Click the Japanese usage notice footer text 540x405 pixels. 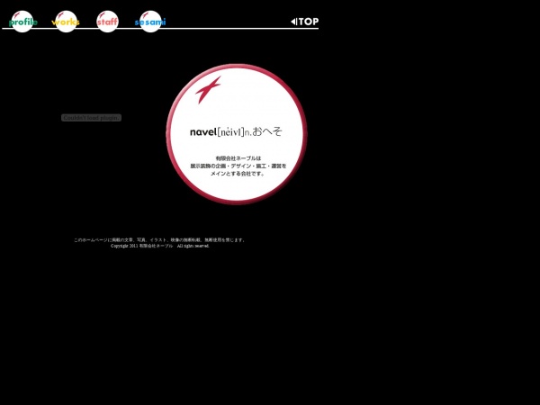coord(159,239)
